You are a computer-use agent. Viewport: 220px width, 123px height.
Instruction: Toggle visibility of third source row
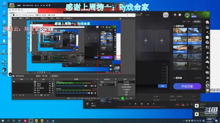(x=50, y=86)
